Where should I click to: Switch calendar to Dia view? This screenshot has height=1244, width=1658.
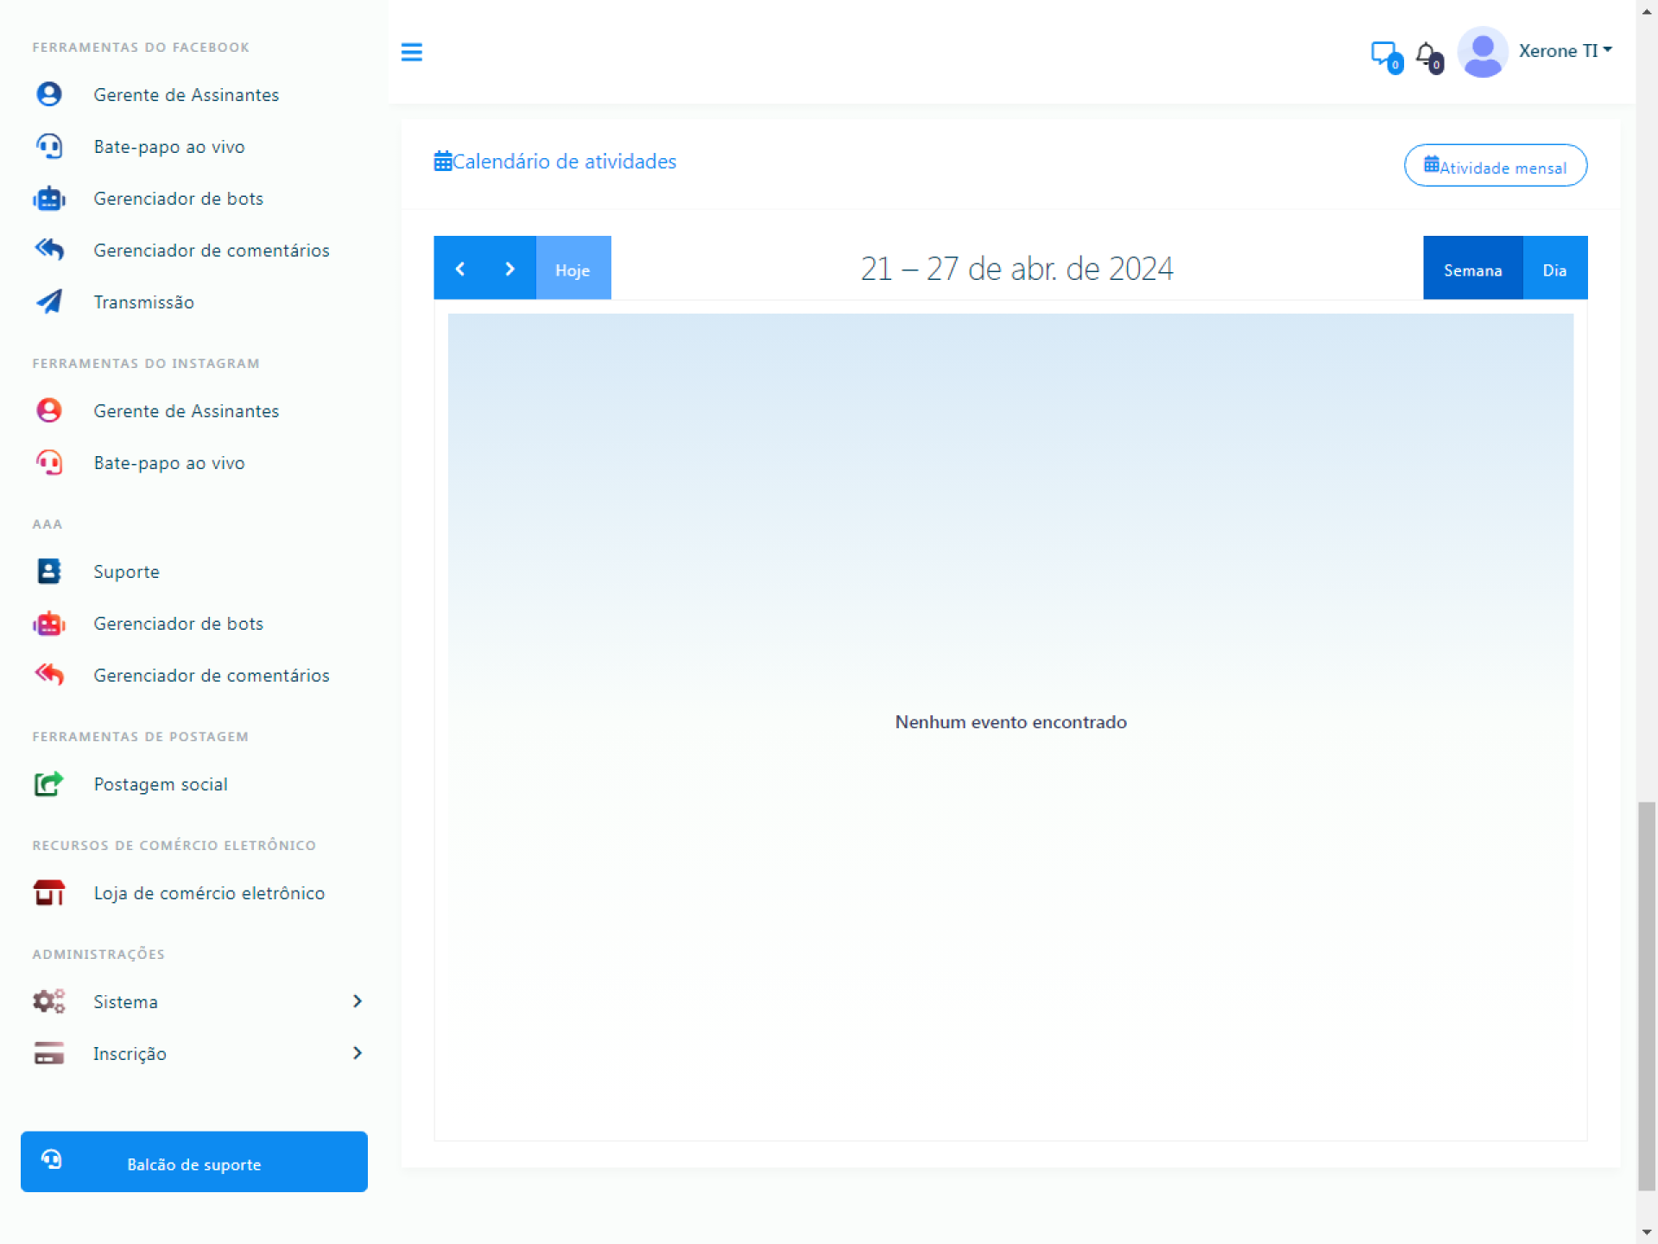point(1554,270)
